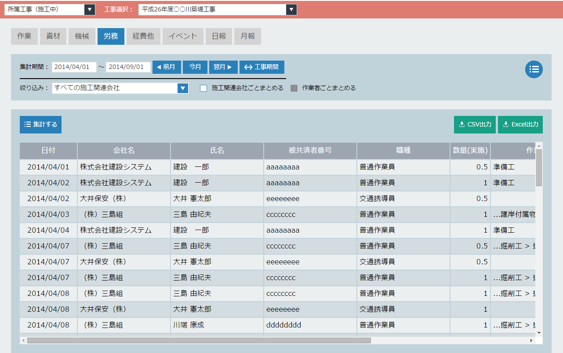Image resolution: width=563 pixels, height=353 pixels.
Task: Switch to 日報 tab
Action: [x=219, y=36]
